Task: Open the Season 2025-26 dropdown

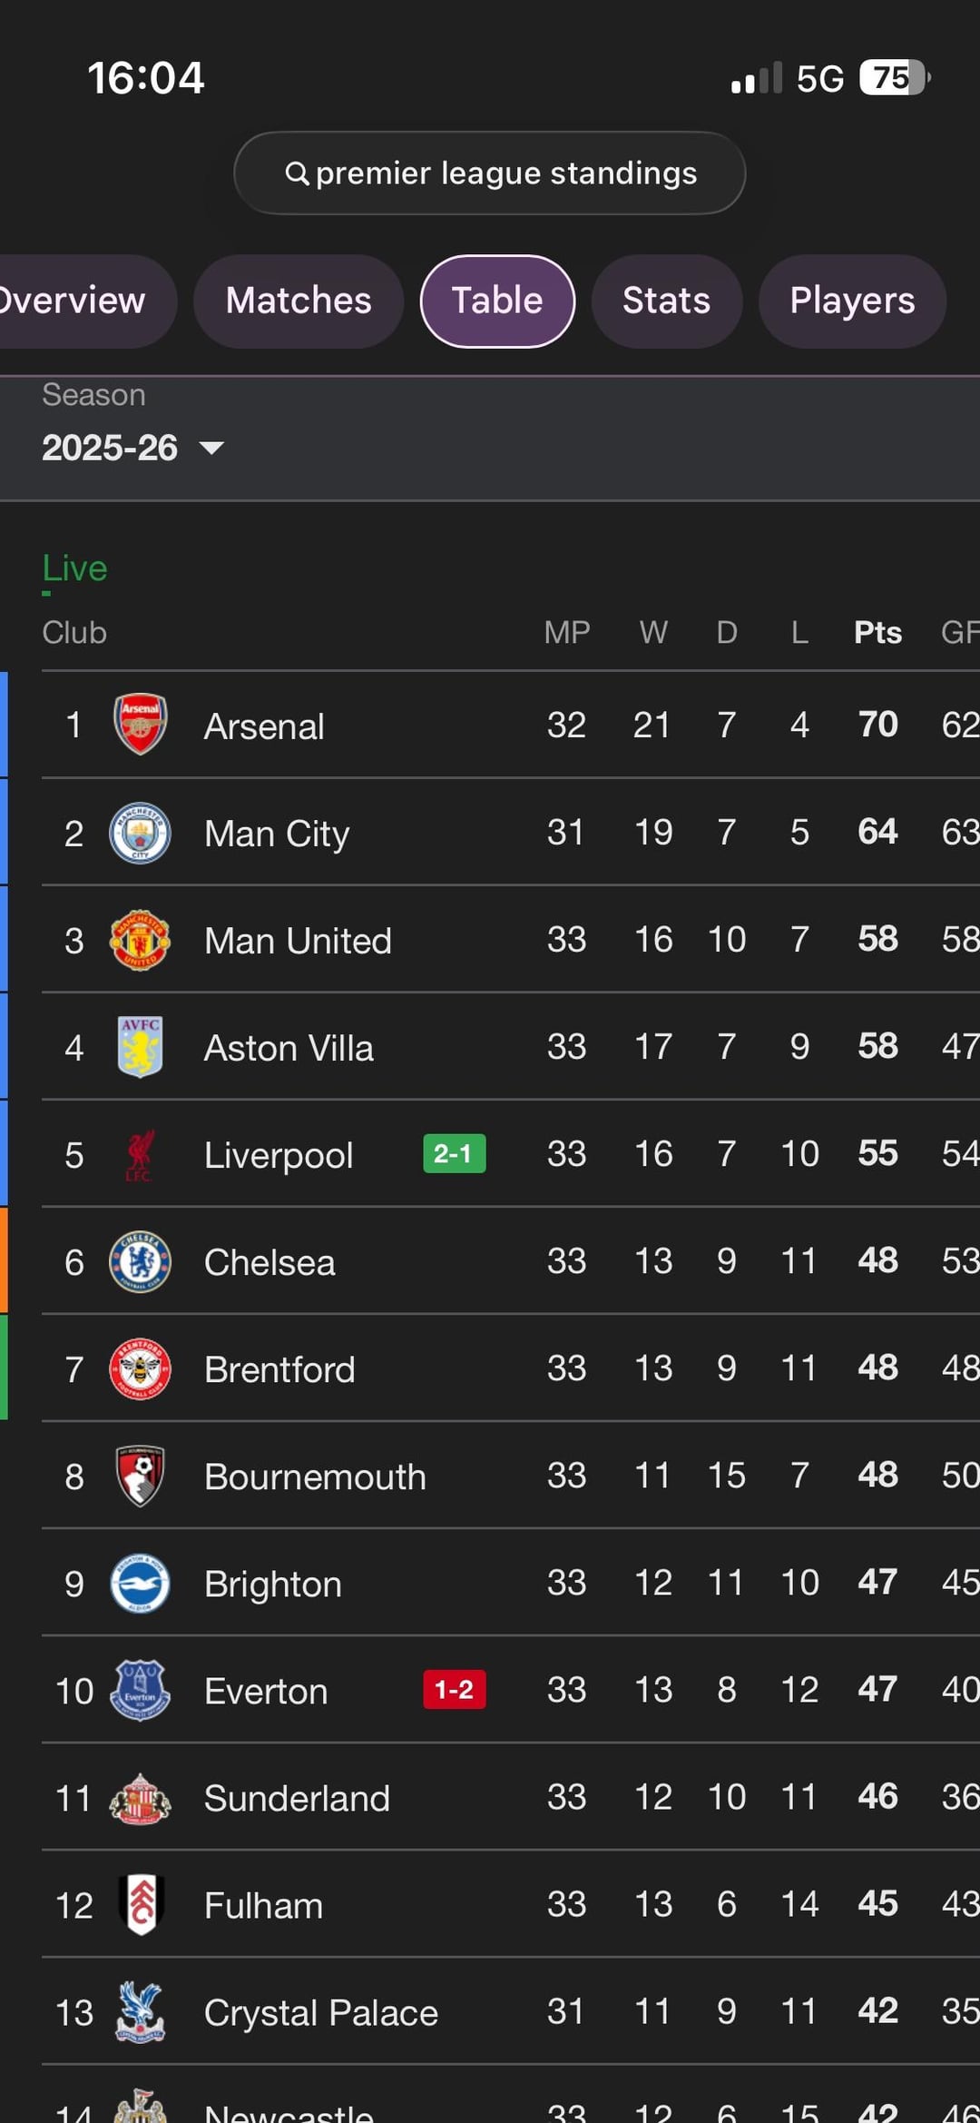Action: 132,447
